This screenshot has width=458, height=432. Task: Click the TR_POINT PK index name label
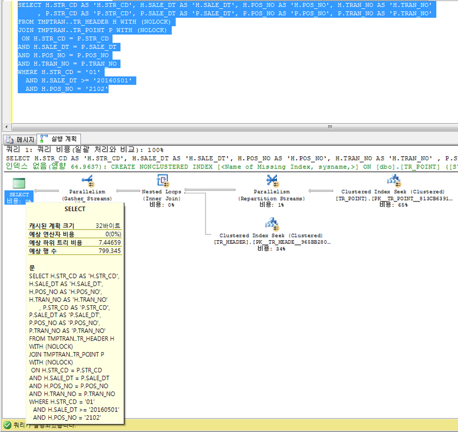click(x=394, y=198)
